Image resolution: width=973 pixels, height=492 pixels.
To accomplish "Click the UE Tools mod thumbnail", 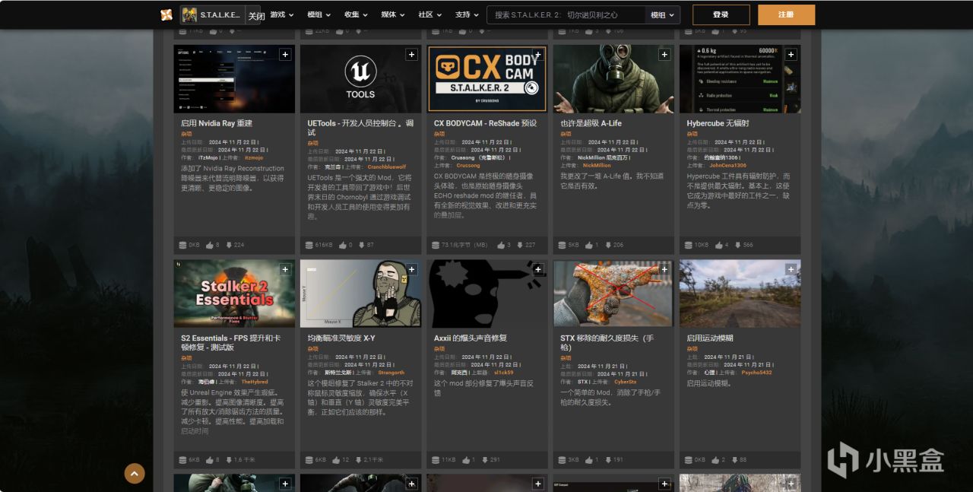I will click(360, 78).
